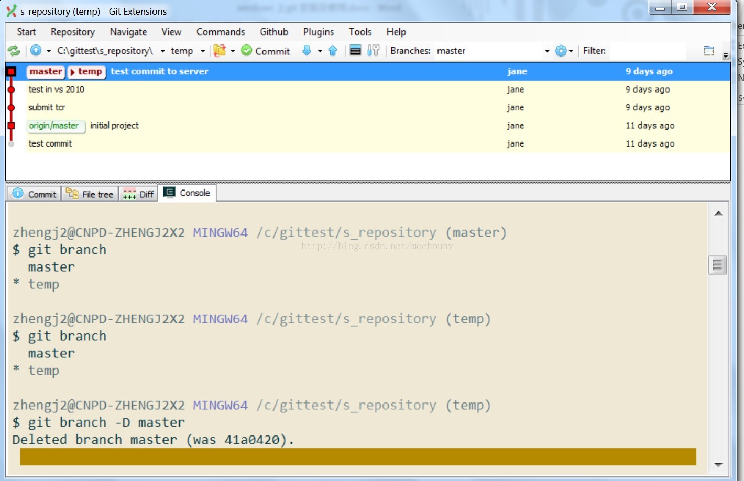Select the 'submit tcr' commit row
The image size is (744, 481).
coord(368,107)
